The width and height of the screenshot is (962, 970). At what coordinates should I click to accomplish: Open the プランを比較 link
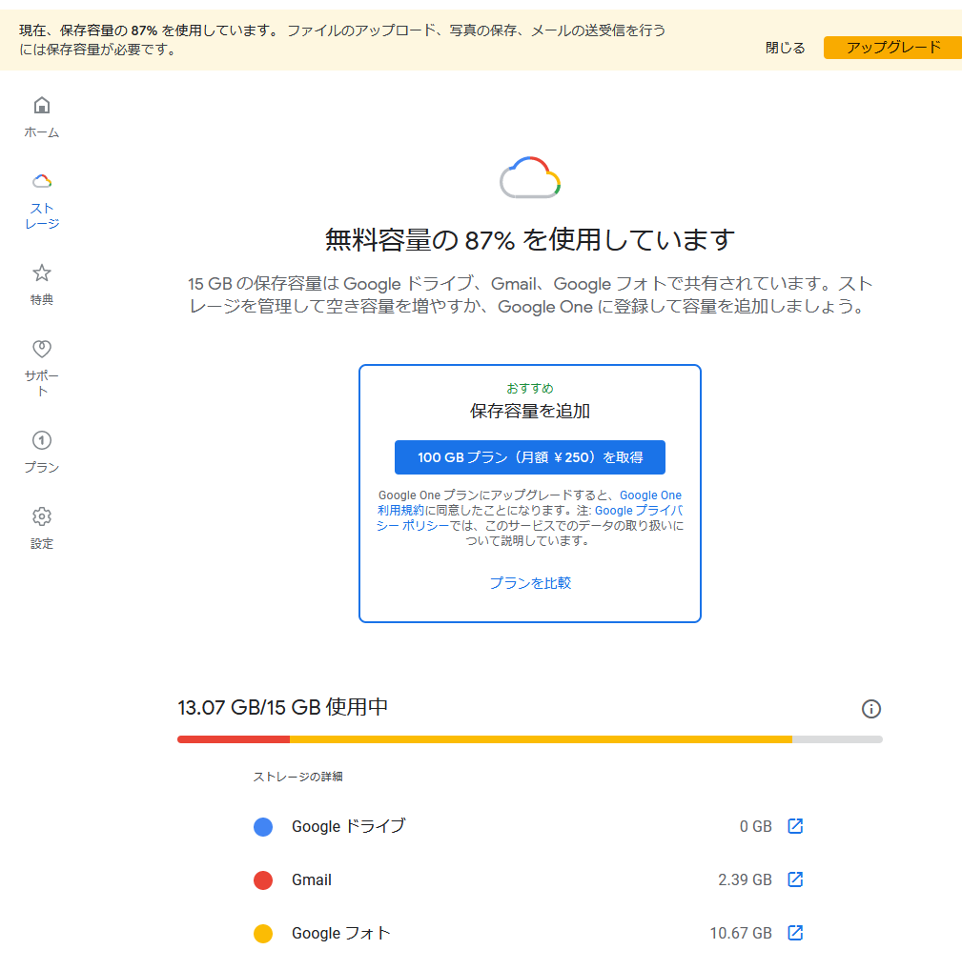[530, 583]
